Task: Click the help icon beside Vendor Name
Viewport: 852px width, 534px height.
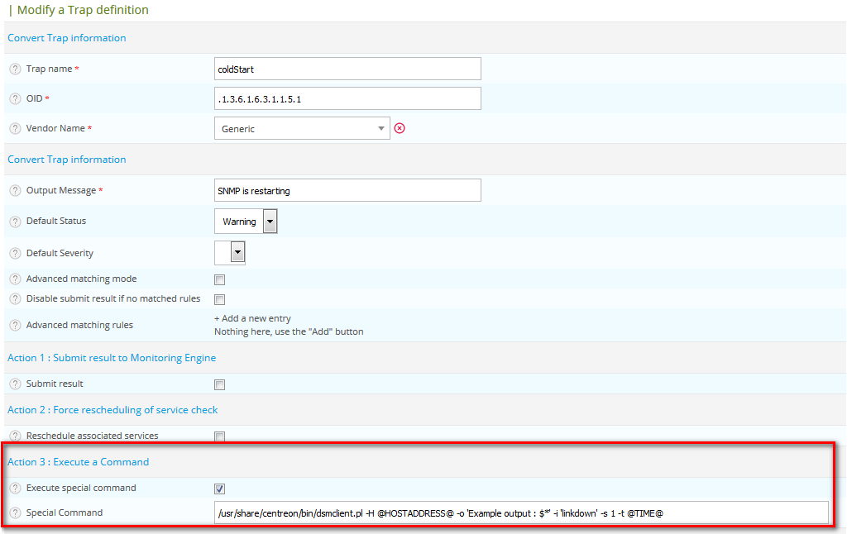Action: (15, 129)
